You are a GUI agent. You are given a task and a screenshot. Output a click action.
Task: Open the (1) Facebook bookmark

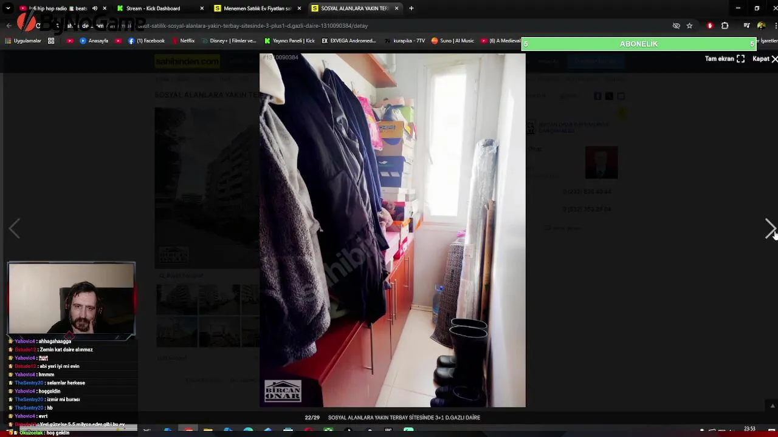coord(146,41)
